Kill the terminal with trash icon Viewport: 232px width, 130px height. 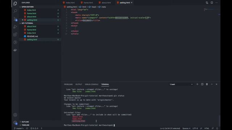click(207, 84)
